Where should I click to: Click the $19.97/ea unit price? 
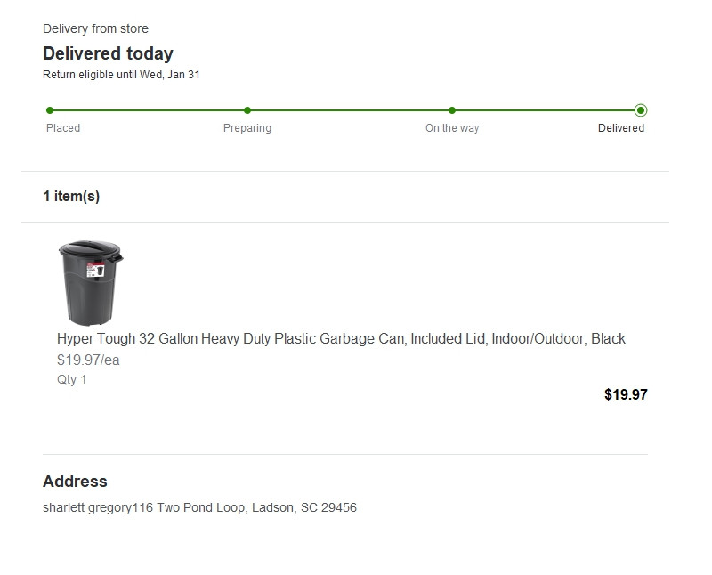tap(88, 360)
